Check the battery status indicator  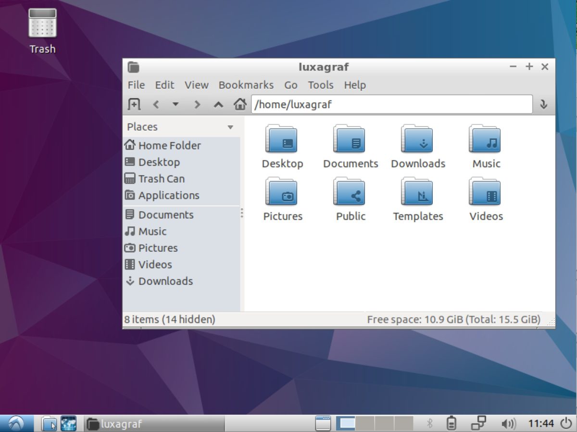452,423
